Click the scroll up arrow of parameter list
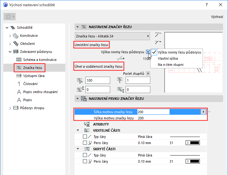Viewport: 228px width, 175px height. coord(209,112)
